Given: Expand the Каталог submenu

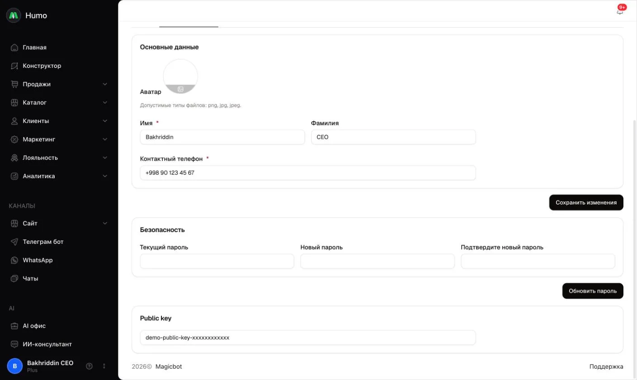Looking at the screenshot, I should 105,103.
